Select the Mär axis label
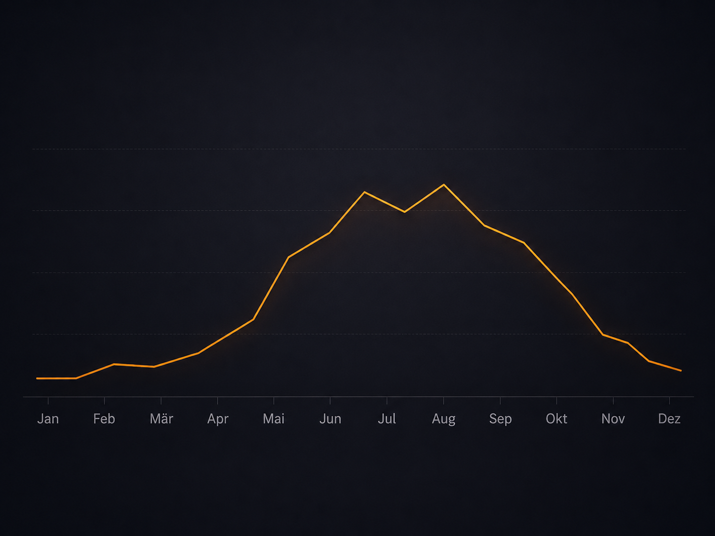 click(161, 419)
